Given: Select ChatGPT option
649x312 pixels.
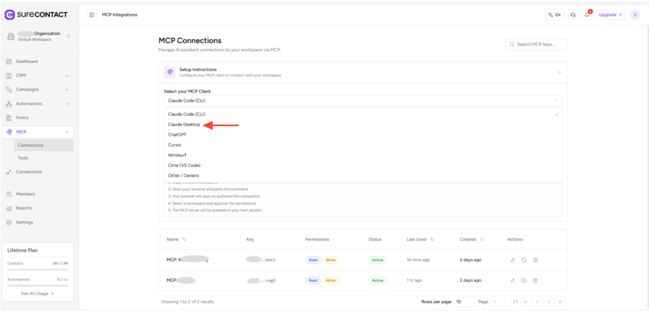Looking at the screenshot, I should [x=363, y=135].
